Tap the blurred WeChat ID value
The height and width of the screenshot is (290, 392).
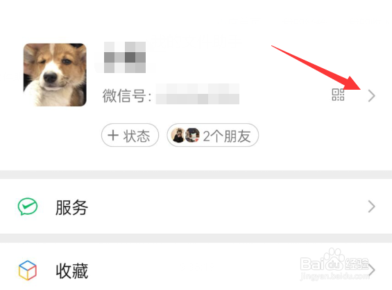(x=198, y=94)
